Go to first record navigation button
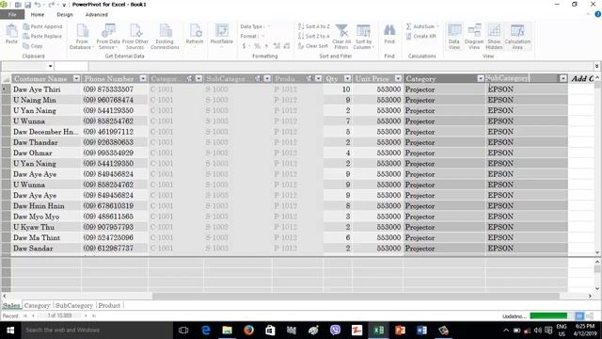Image resolution: width=602 pixels, height=339 pixels. pyautogui.click(x=25, y=316)
